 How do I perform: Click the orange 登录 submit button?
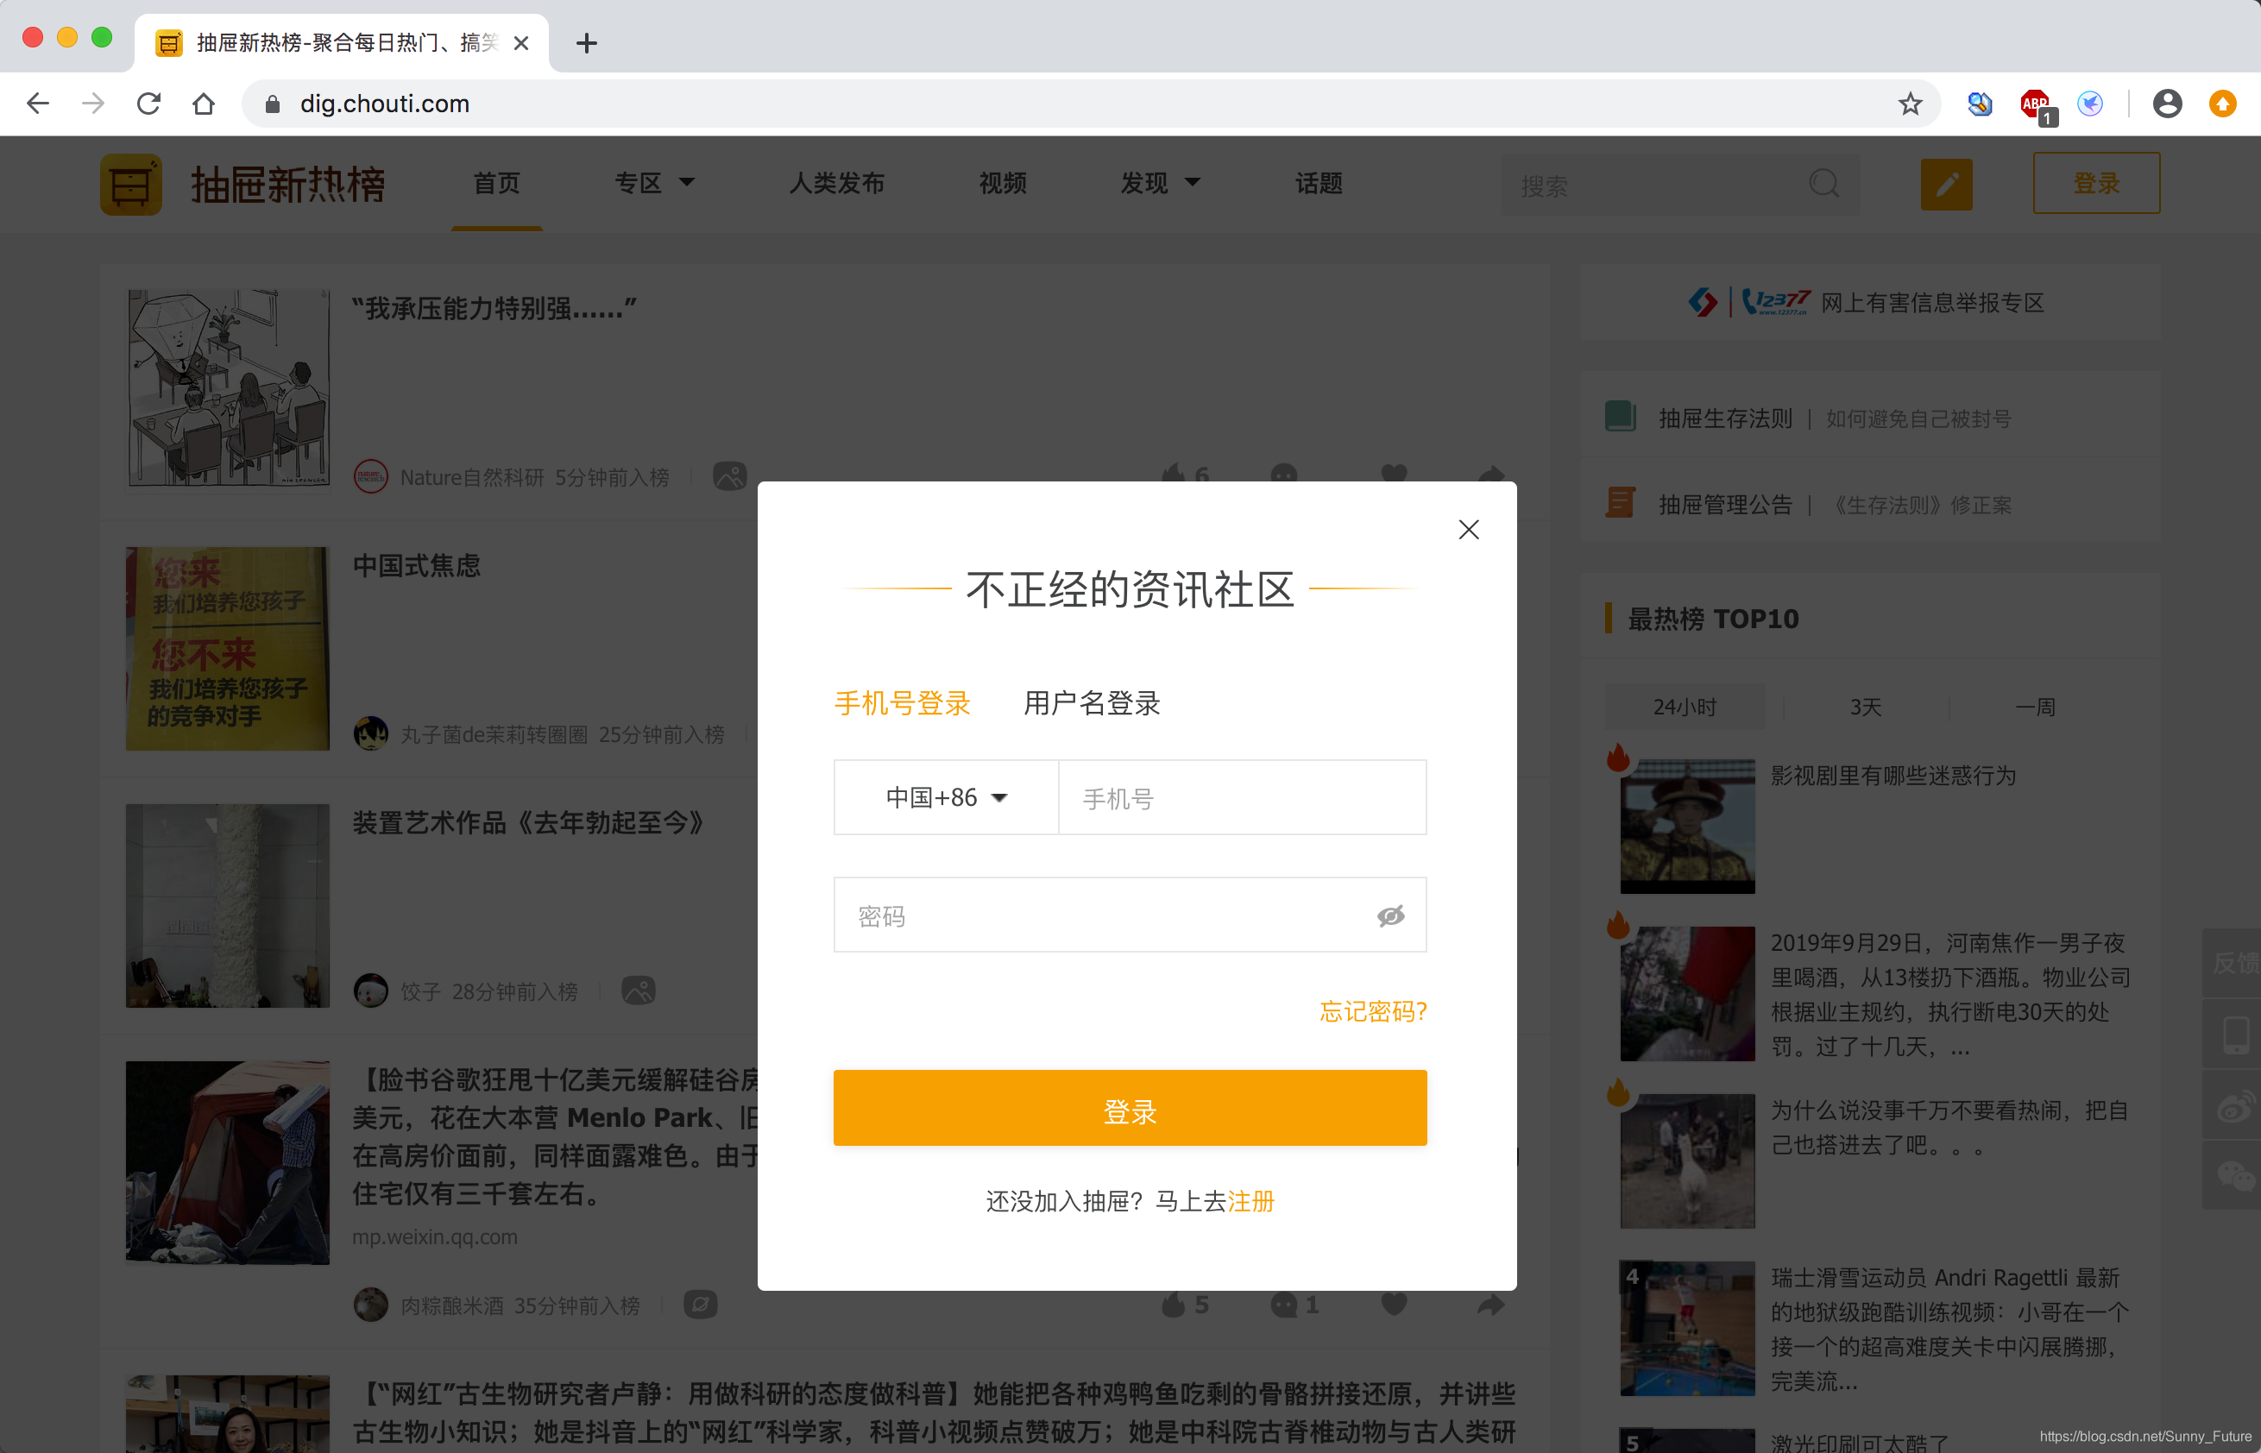(1130, 1110)
